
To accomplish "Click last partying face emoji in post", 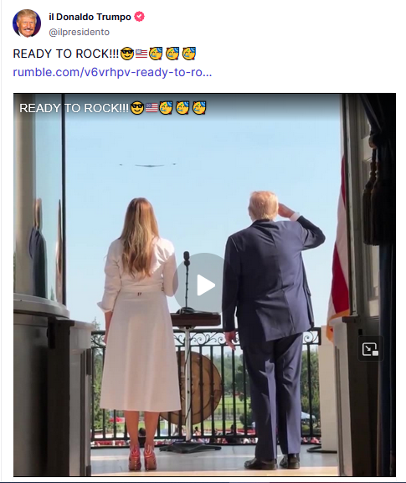I will click(x=189, y=54).
